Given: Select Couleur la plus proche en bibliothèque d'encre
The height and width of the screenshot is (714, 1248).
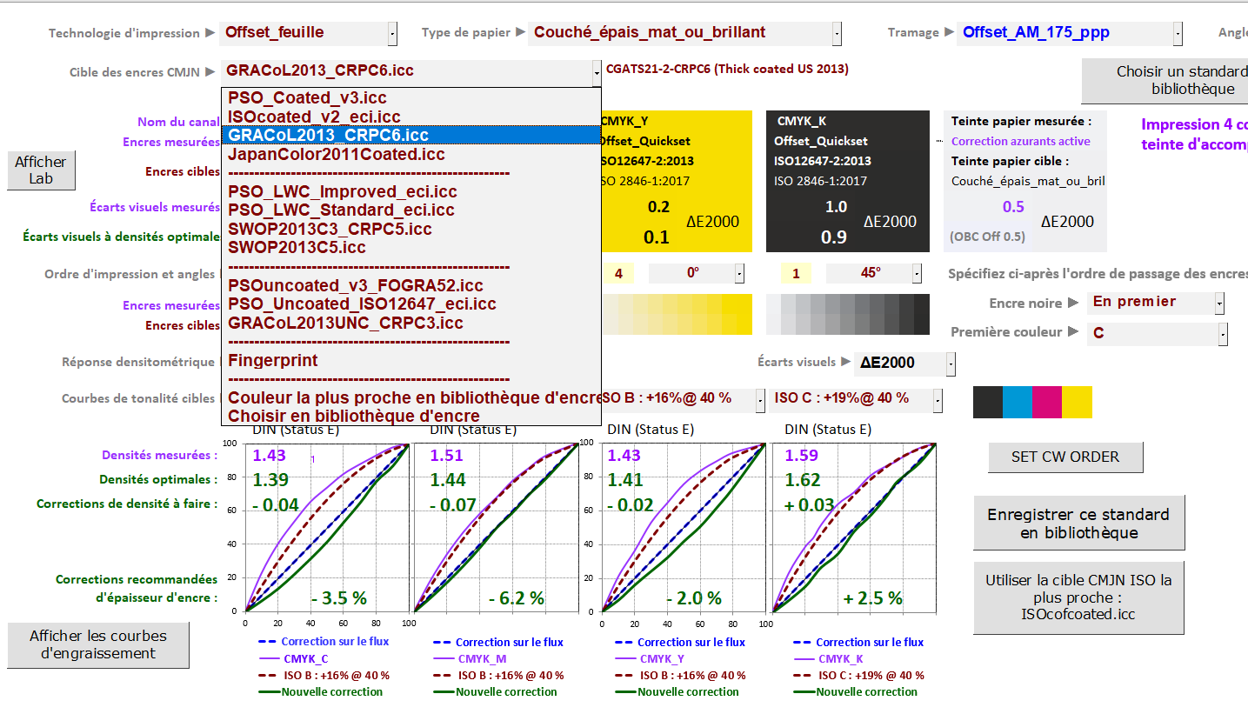Looking at the screenshot, I should coord(411,397).
